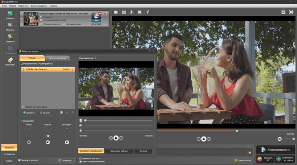Open output folder browse icon
Screen dimensions: 297x165
tap(250, 152)
